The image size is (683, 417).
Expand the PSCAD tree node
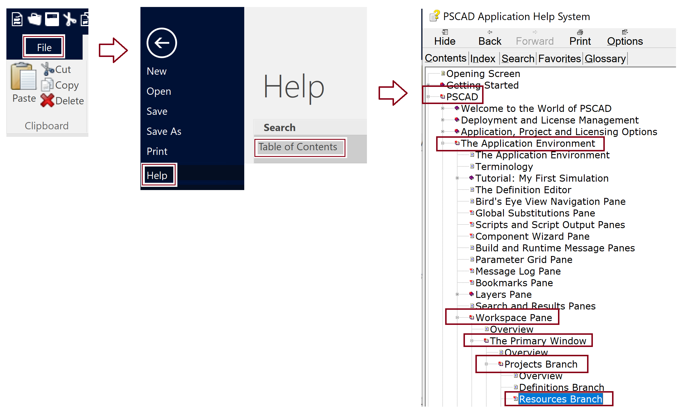(428, 98)
